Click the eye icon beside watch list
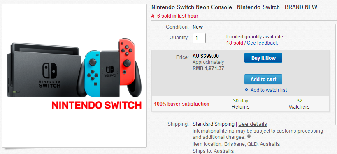The width and height of the screenshot is (337, 154). 246,90
